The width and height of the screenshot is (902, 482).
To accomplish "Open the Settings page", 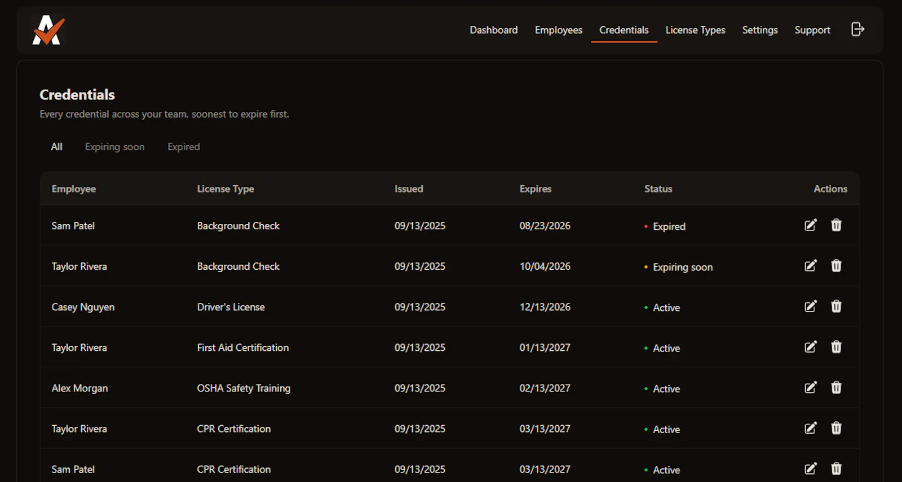I will tap(760, 30).
